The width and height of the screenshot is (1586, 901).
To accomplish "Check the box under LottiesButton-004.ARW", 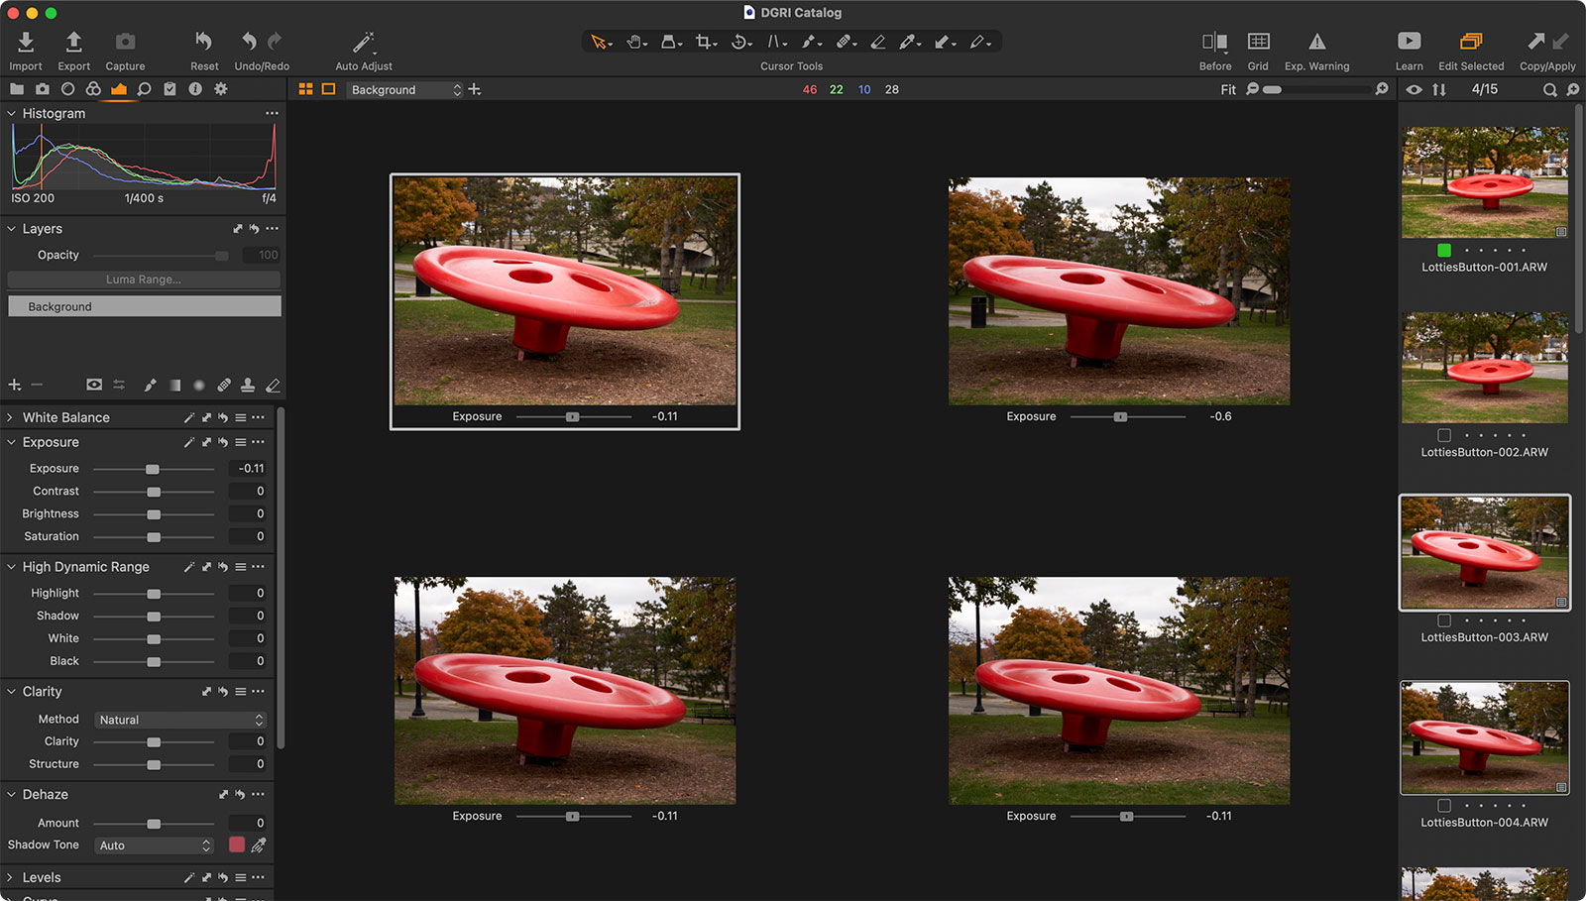I will 1444,806.
